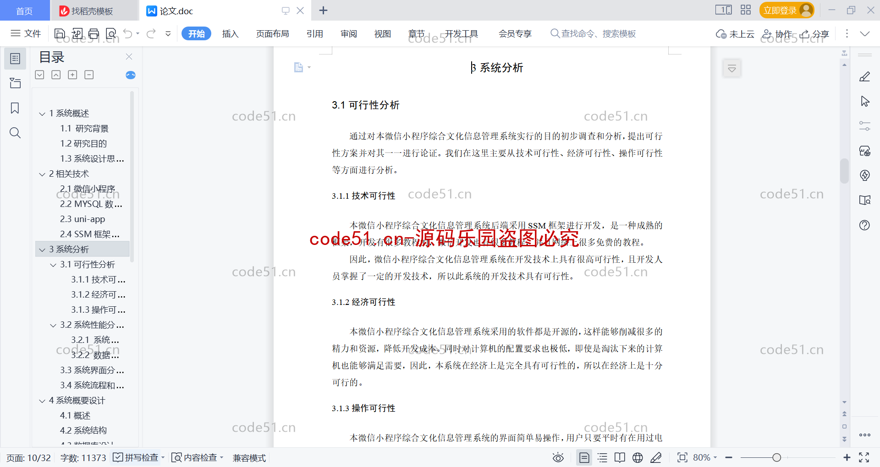Collapse the 3 系统分析 tree node
The height and width of the screenshot is (467, 880).
(42, 250)
